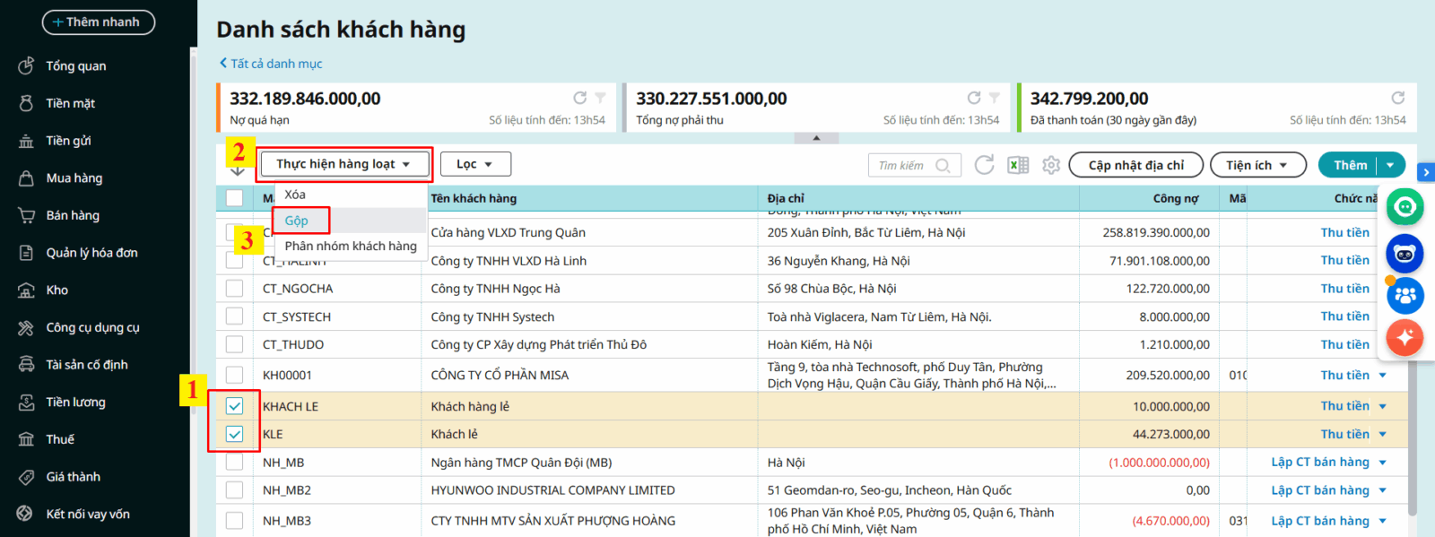Click the Cập nhật địa chỉ button
This screenshot has height=537, width=1435.
point(1135,165)
